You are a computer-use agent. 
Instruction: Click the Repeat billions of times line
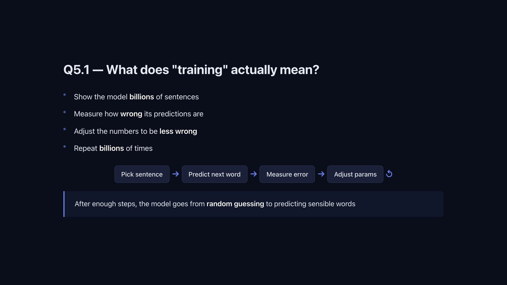coord(113,148)
